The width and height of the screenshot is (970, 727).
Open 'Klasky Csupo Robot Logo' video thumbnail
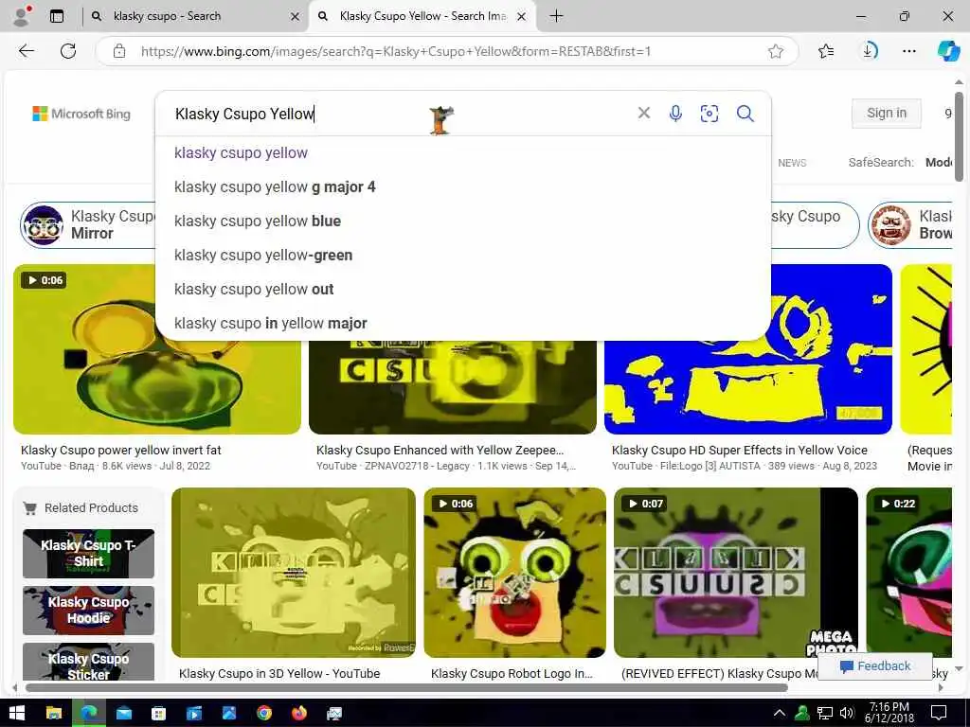(x=514, y=573)
